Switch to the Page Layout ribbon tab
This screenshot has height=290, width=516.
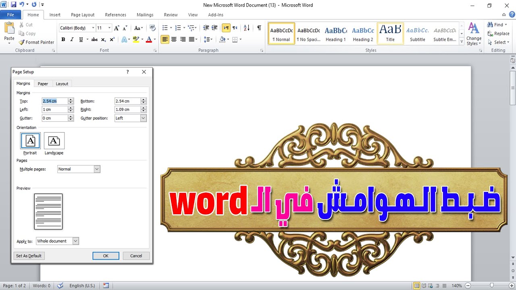coord(83,15)
